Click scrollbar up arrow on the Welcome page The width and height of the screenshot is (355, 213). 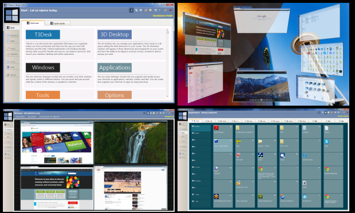[x=168, y=30]
